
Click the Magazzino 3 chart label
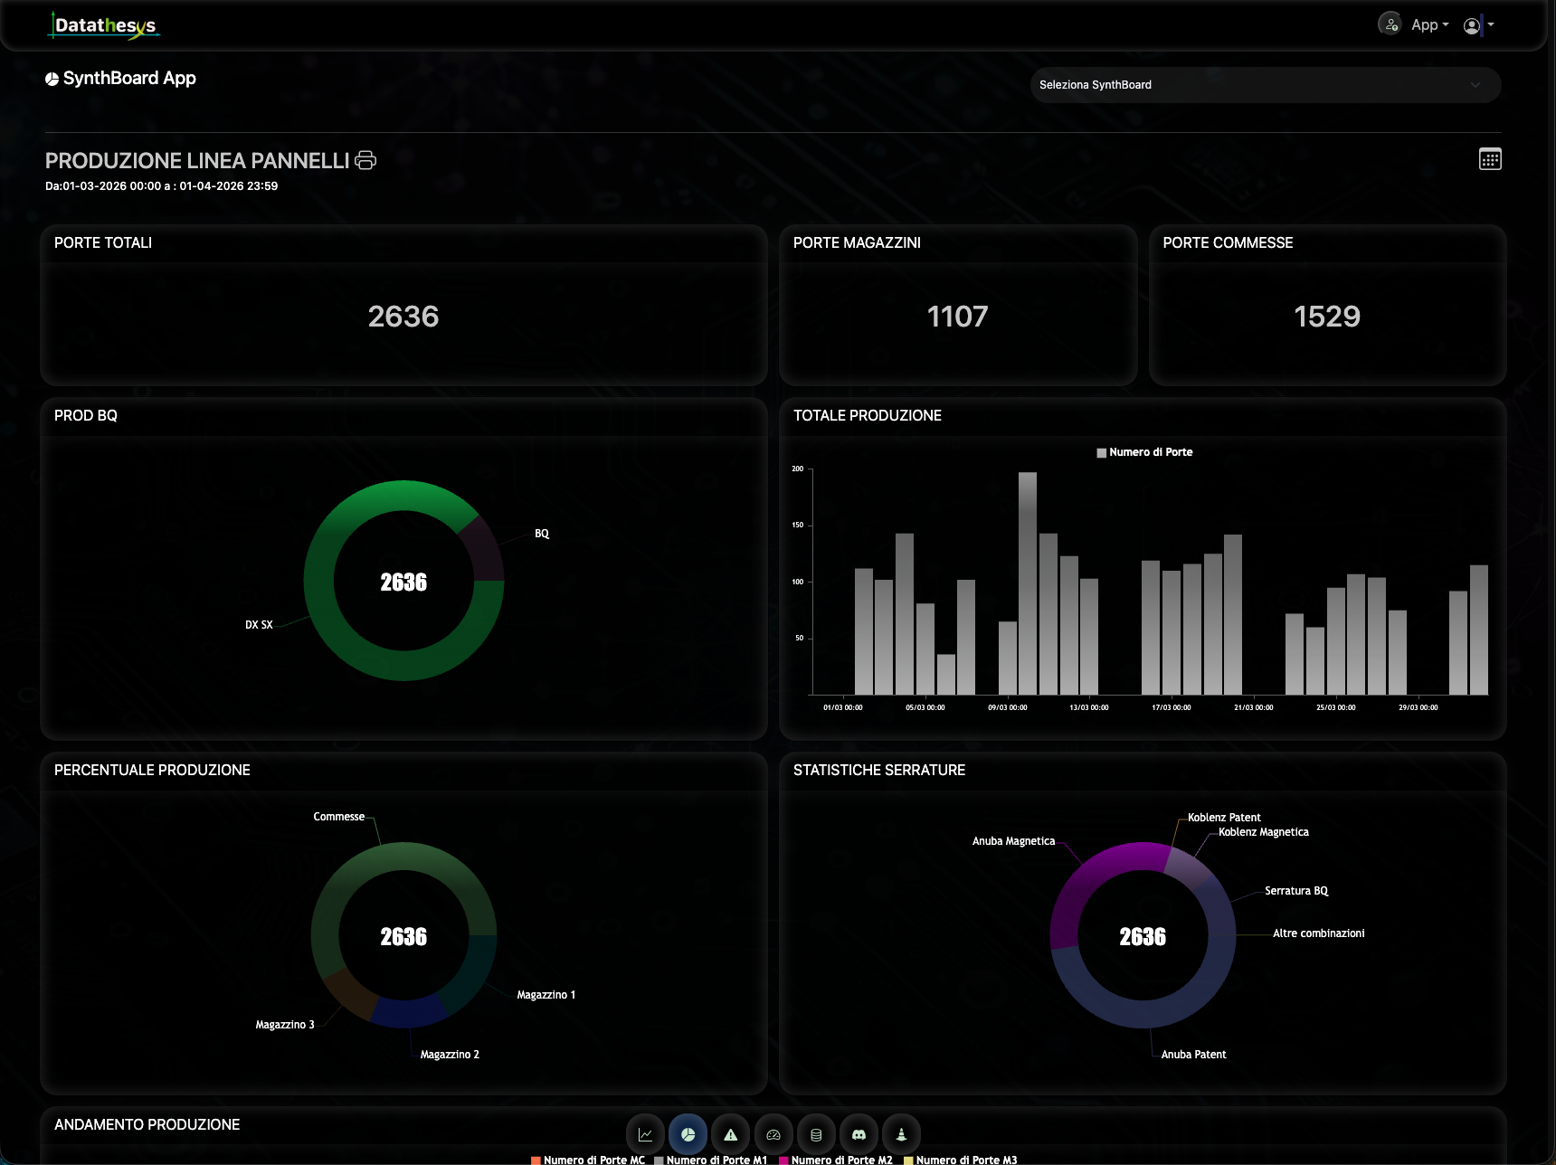tap(285, 1025)
